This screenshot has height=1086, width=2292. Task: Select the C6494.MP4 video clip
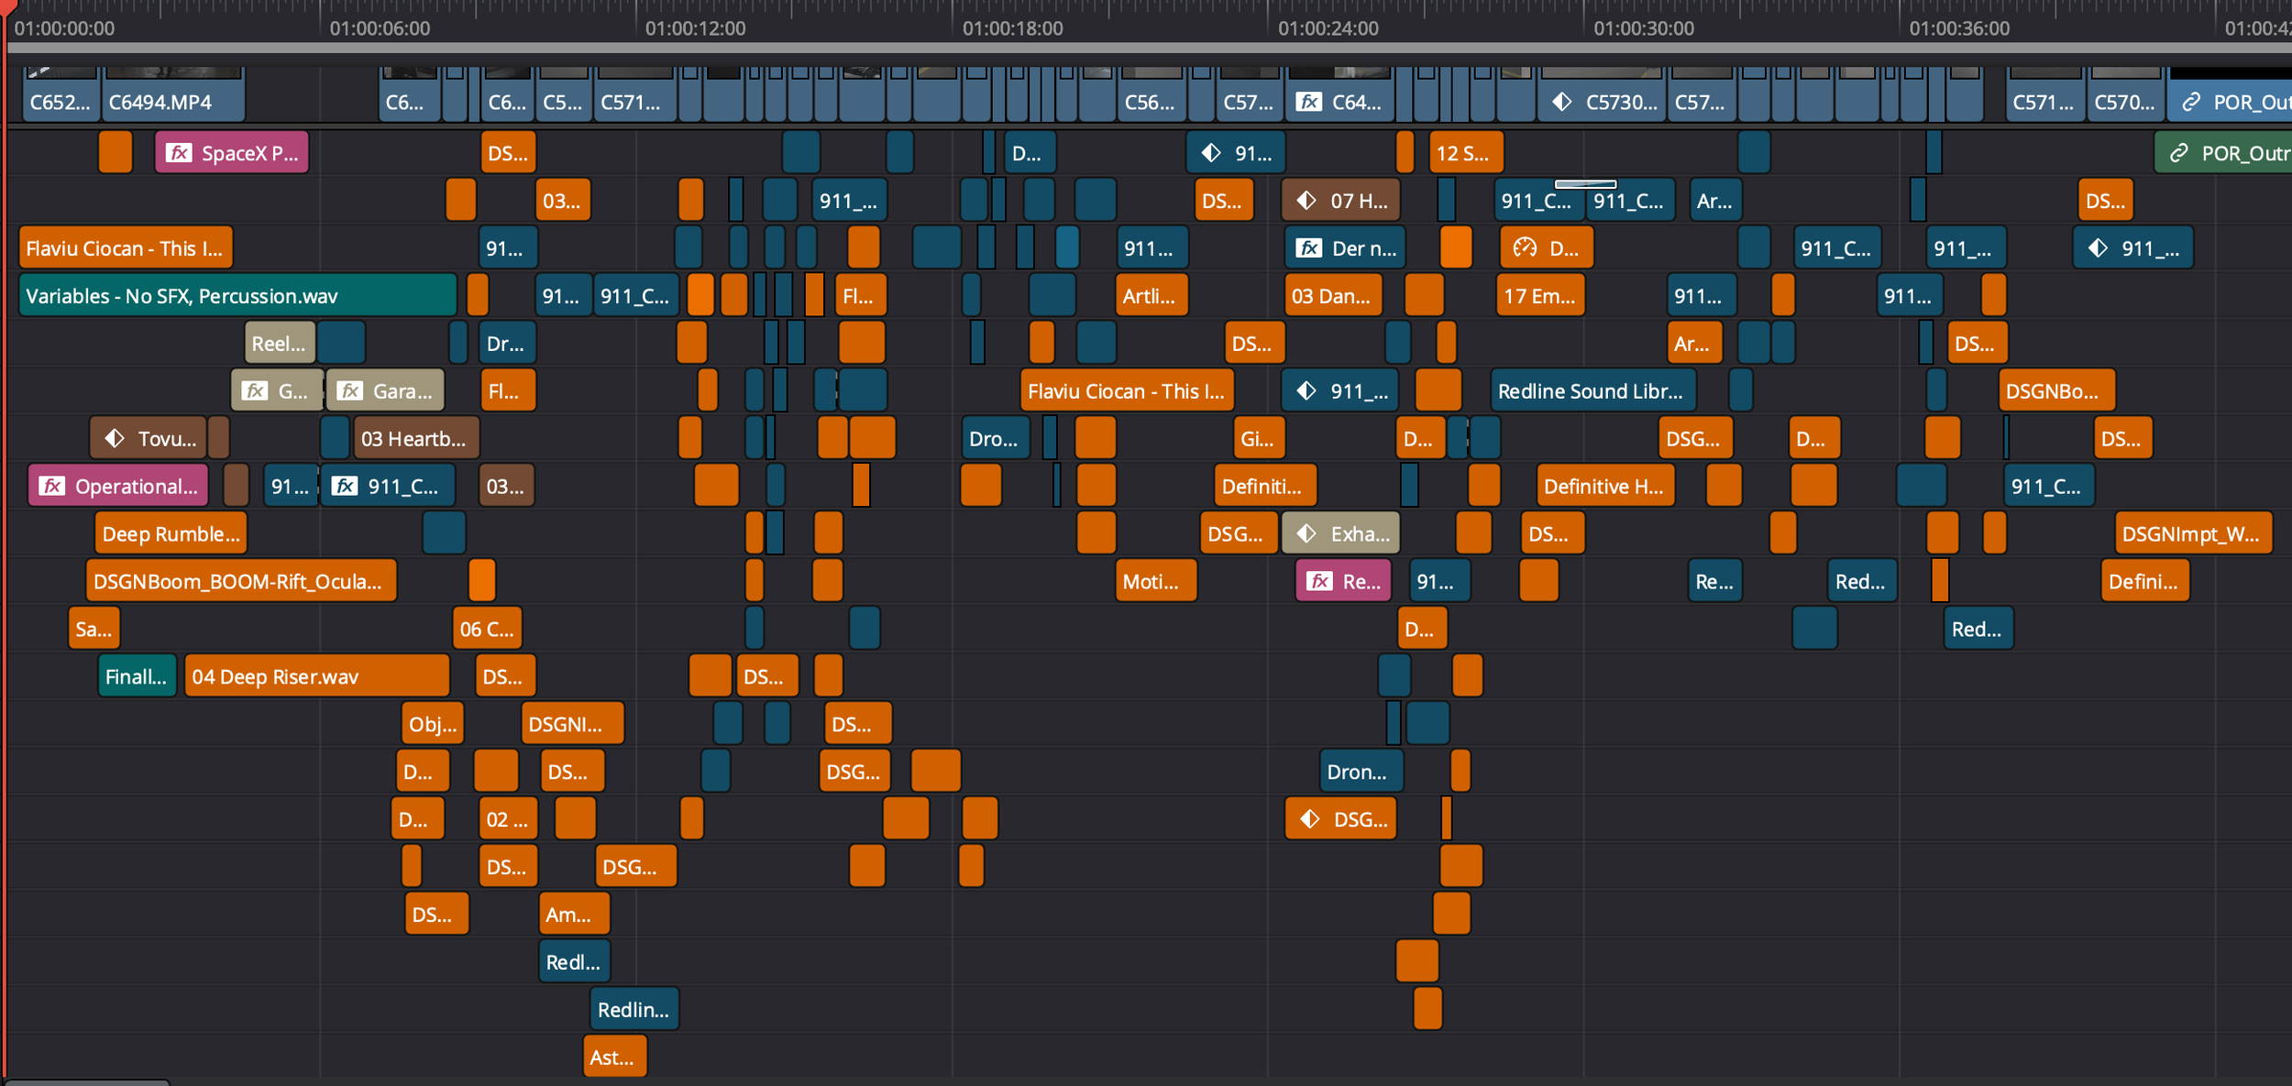pos(174,101)
